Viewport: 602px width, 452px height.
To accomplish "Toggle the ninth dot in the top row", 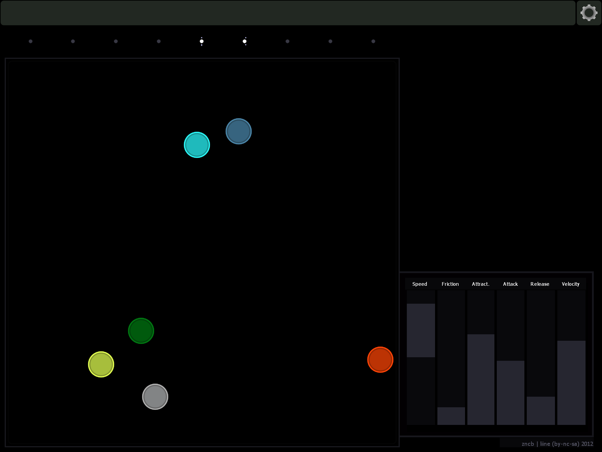I will point(373,41).
